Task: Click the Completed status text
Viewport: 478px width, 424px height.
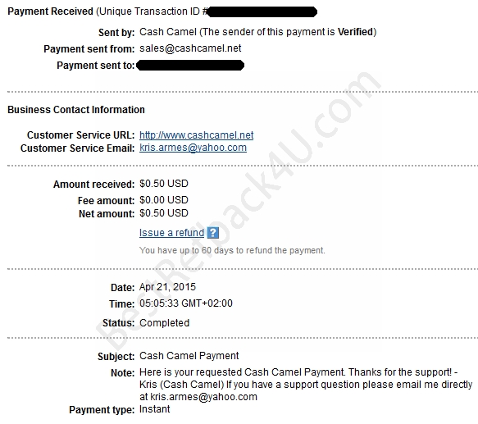Action: coord(164,323)
